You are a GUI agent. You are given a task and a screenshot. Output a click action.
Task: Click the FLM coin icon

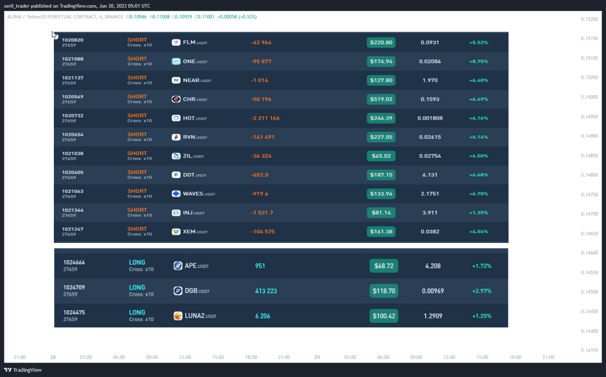click(176, 43)
